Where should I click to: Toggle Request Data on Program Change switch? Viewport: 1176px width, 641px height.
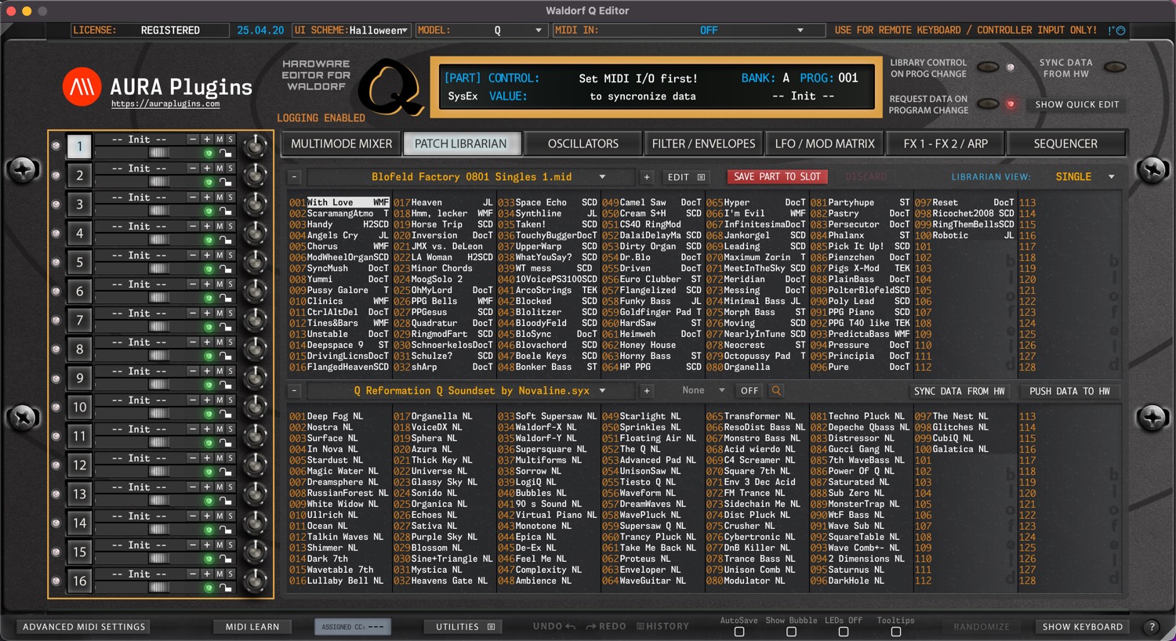coord(988,104)
